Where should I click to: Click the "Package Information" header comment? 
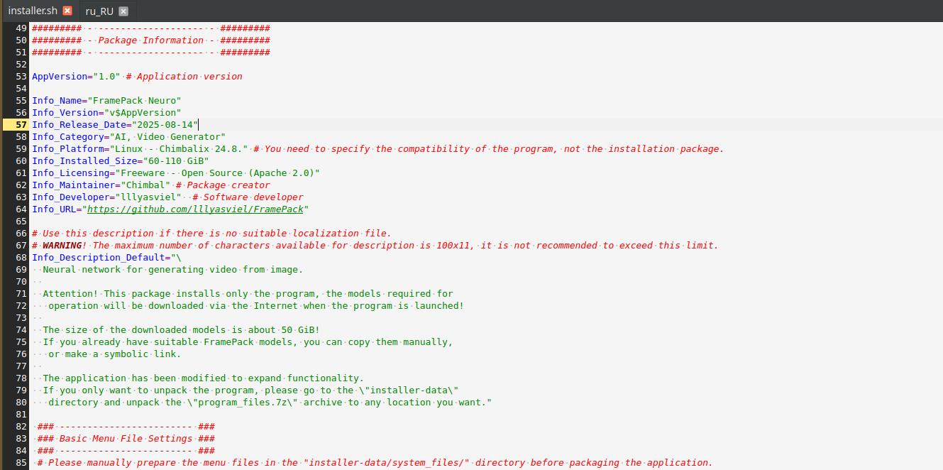[150, 40]
